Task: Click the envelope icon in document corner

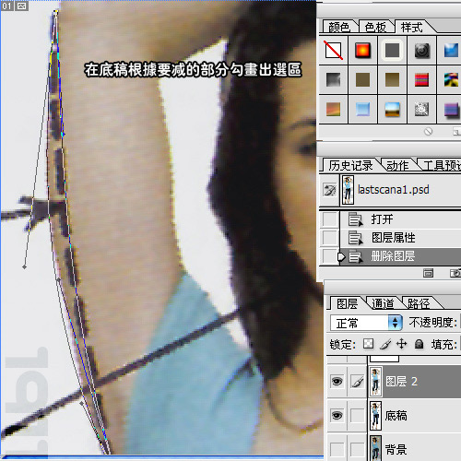Action: tap(21, 6)
